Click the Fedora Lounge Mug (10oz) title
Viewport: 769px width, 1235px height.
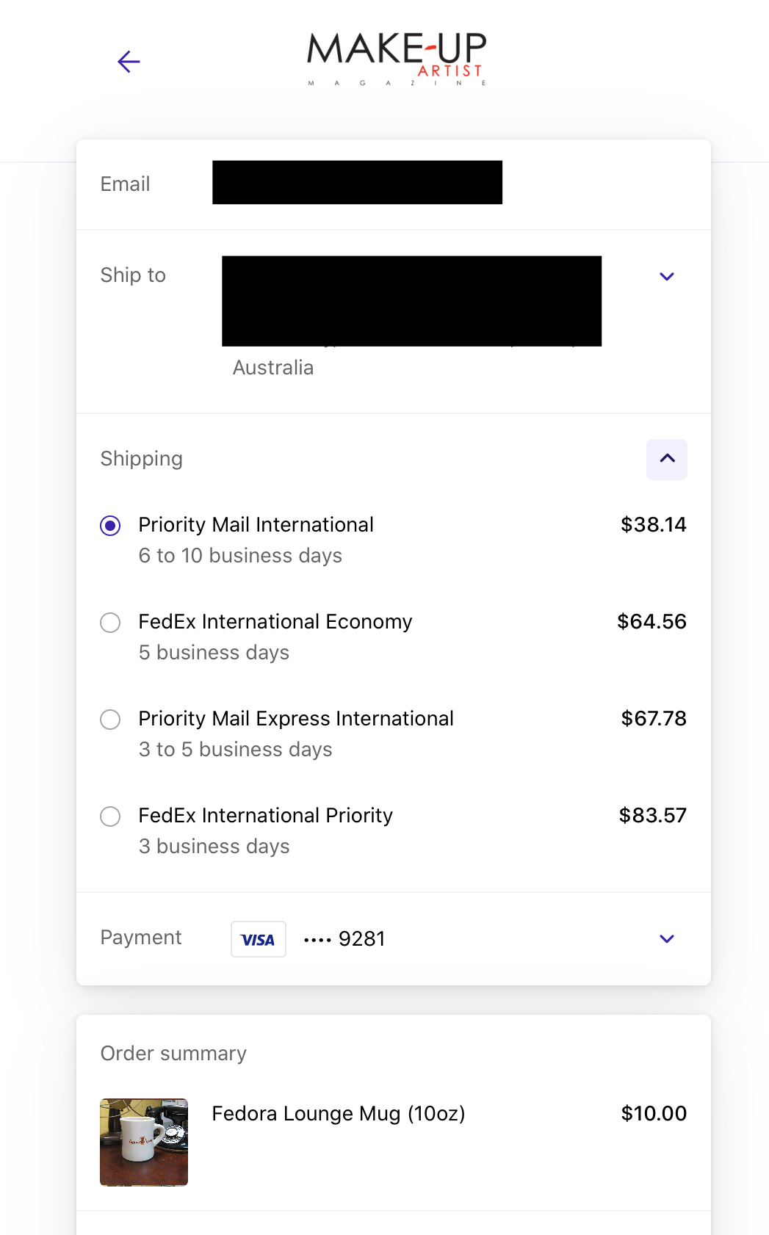339,1114
